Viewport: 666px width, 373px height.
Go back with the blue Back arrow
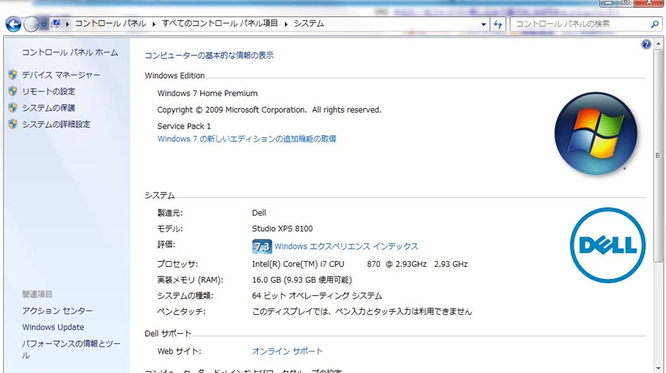point(13,24)
